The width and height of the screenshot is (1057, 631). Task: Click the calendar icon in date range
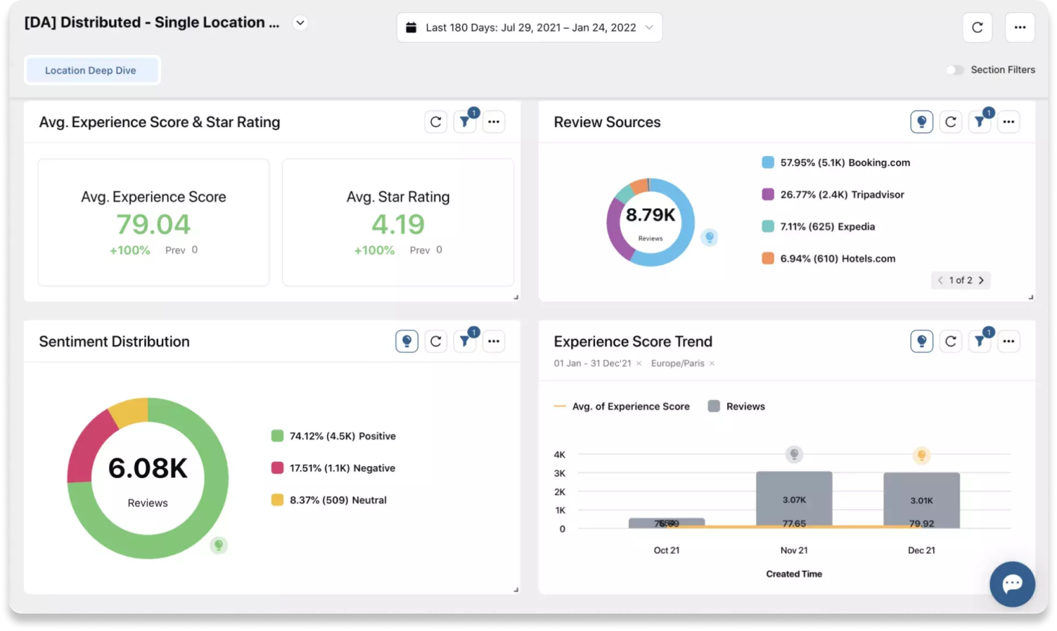pos(411,27)
